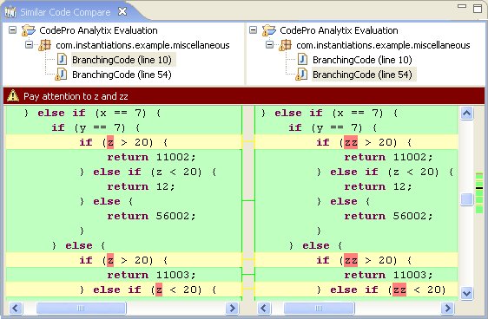The width and height of the screenshot is (488, 319).
Task: Collapse CodePro Analytix Evaluation in left tree
Action: tap(12, 30)
